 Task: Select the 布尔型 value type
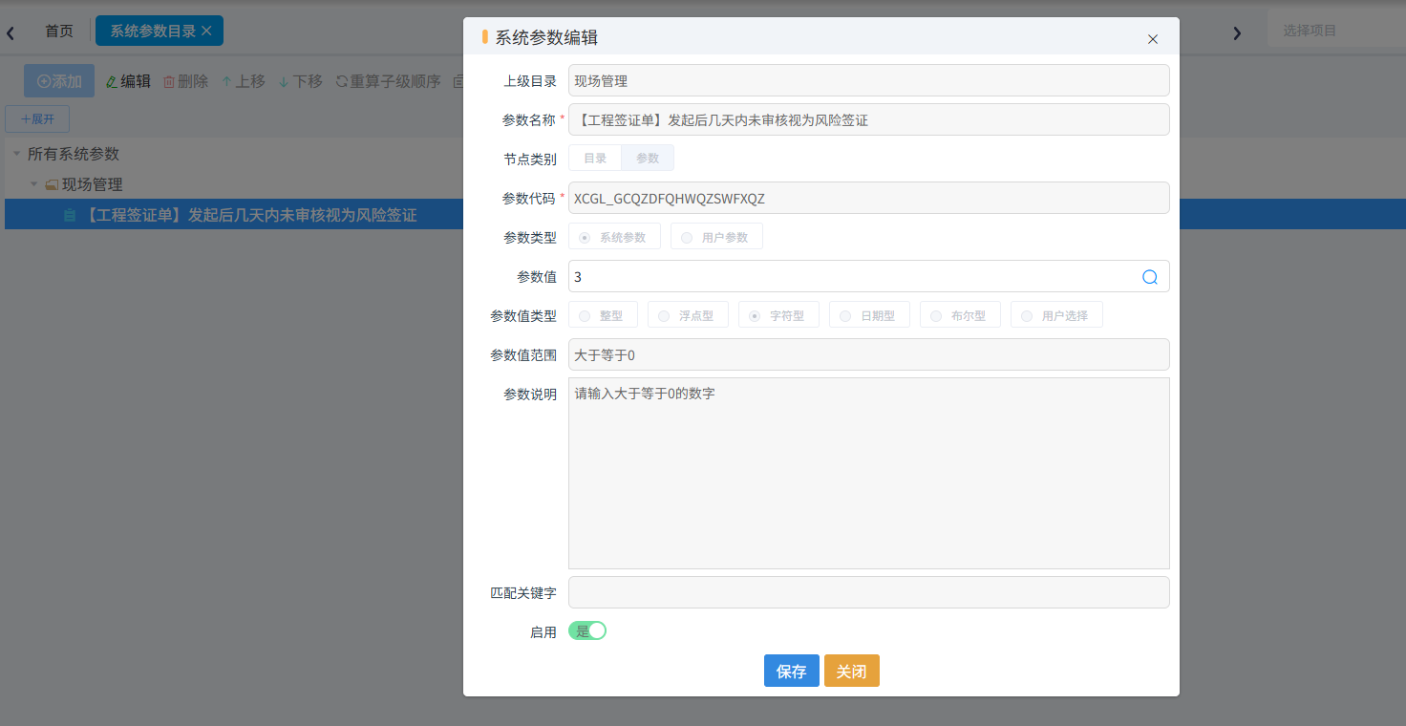point(960,315)
